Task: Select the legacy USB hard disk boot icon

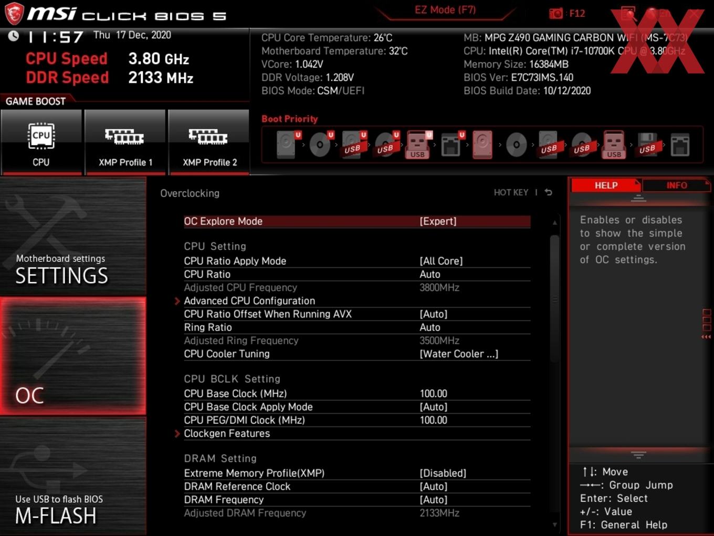Action: [549, 145]
